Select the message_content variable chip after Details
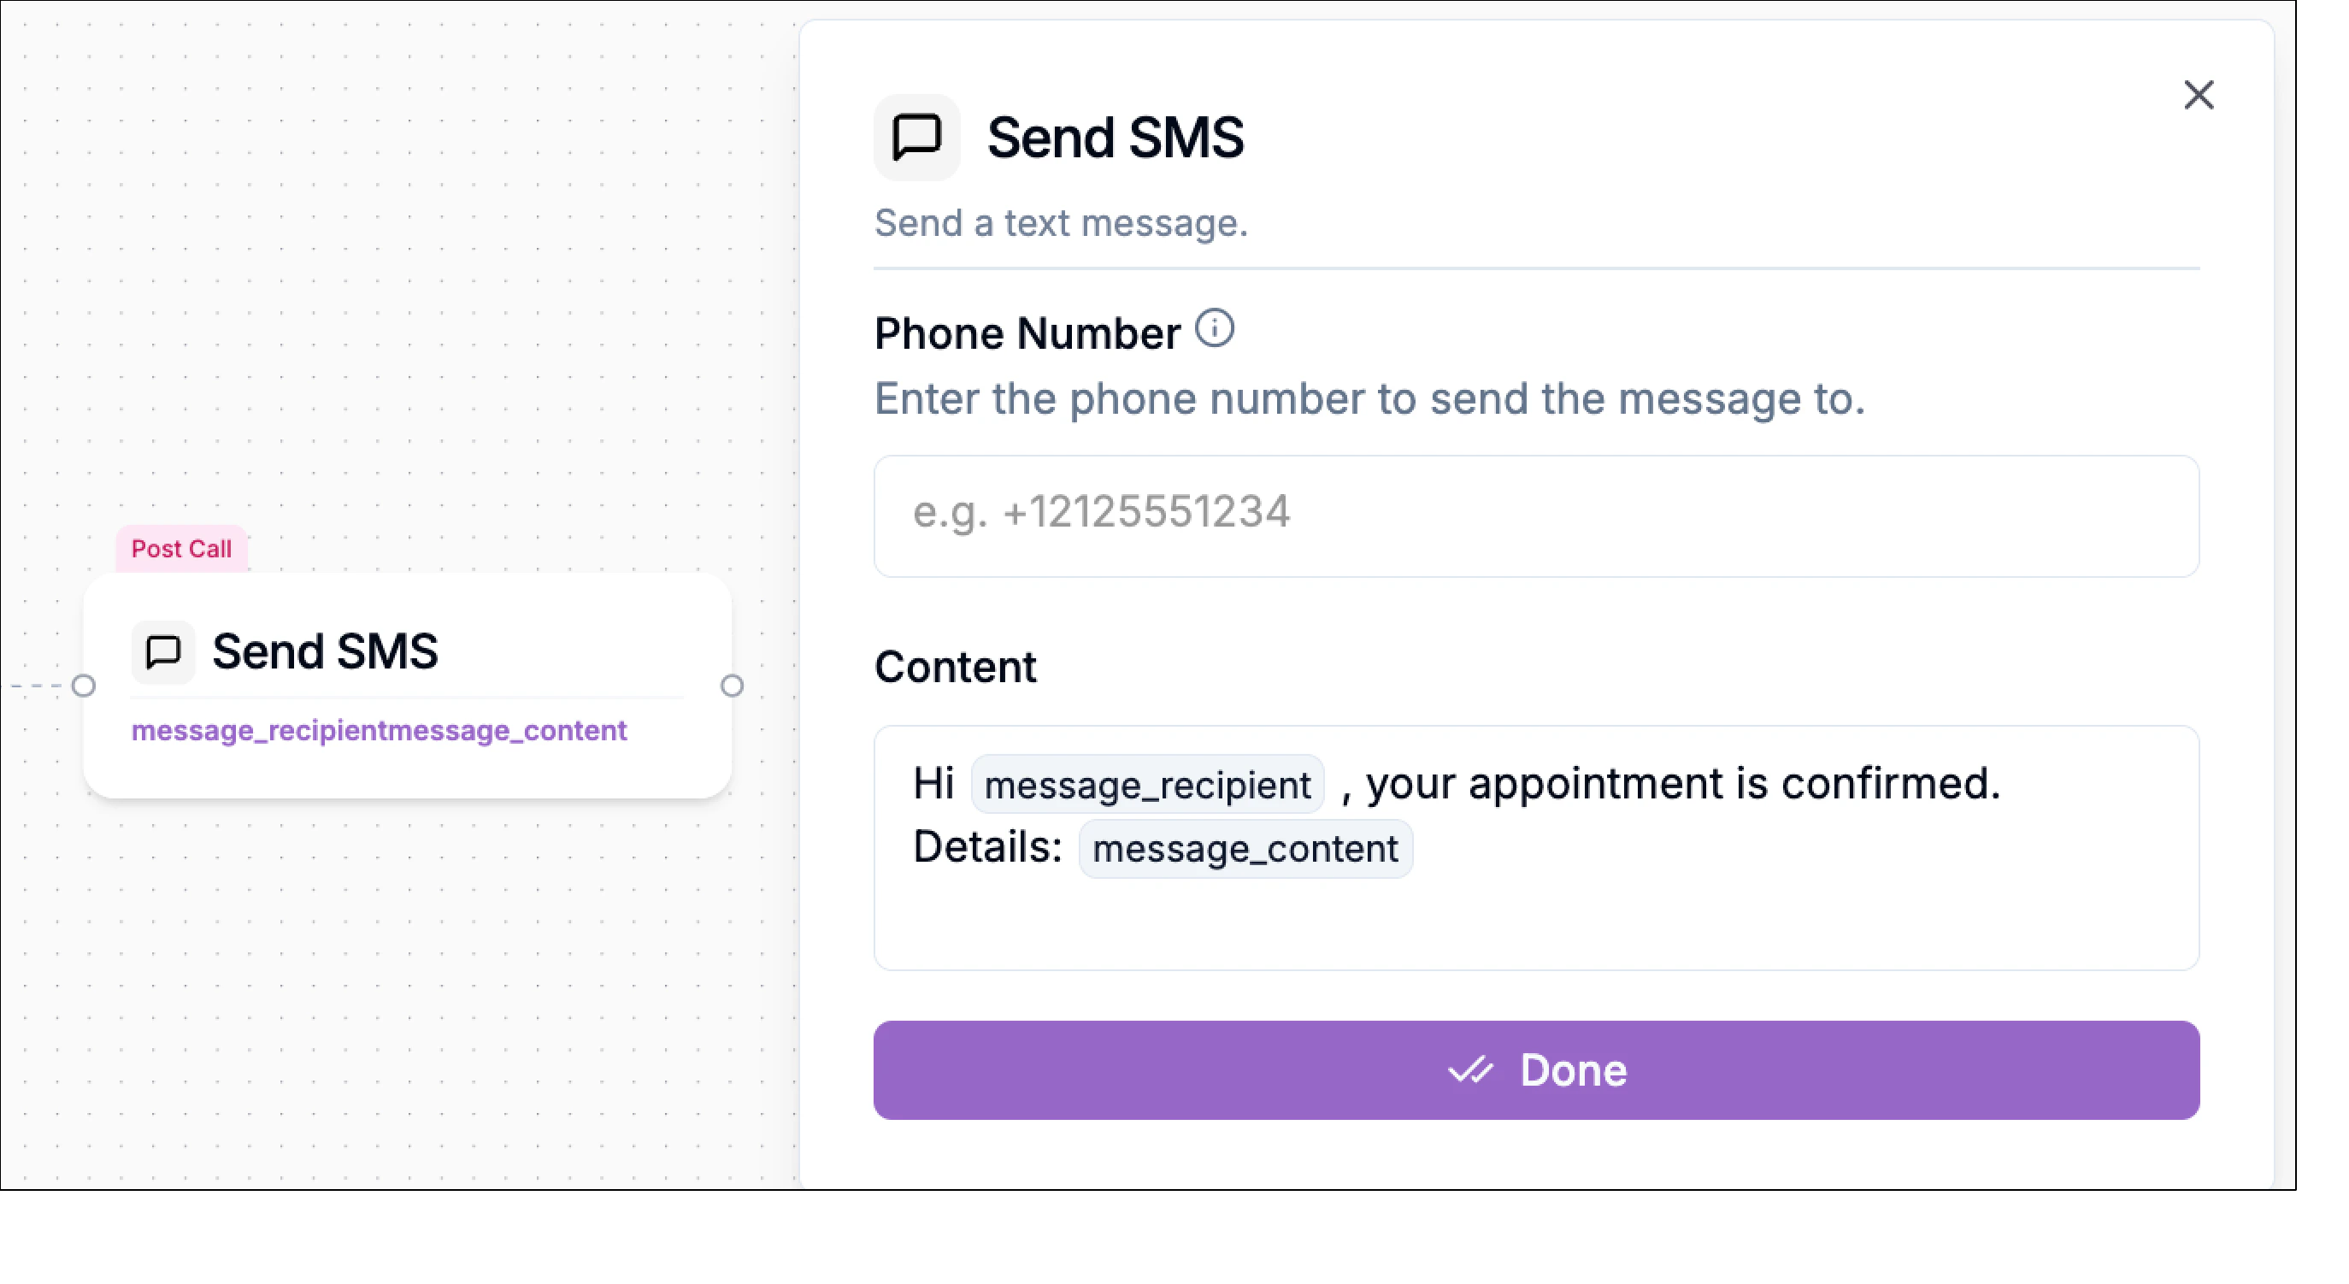Screen dimensions: 2349x1284 point(1245,848)
